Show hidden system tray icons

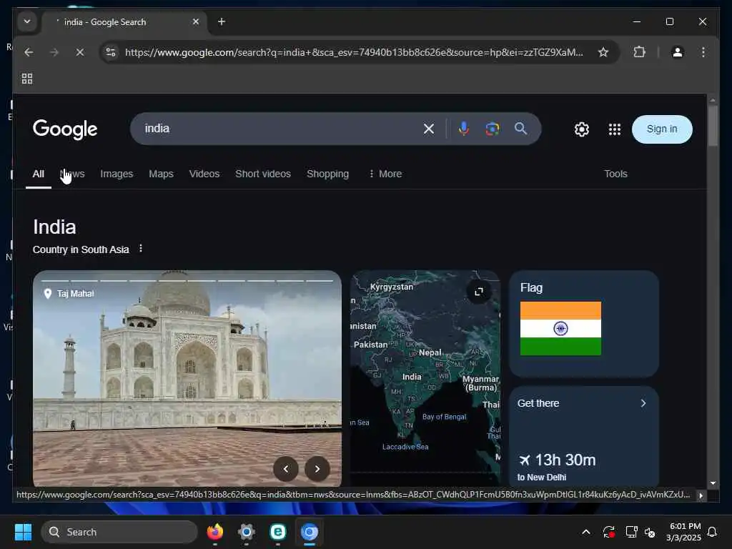(586, 532)
